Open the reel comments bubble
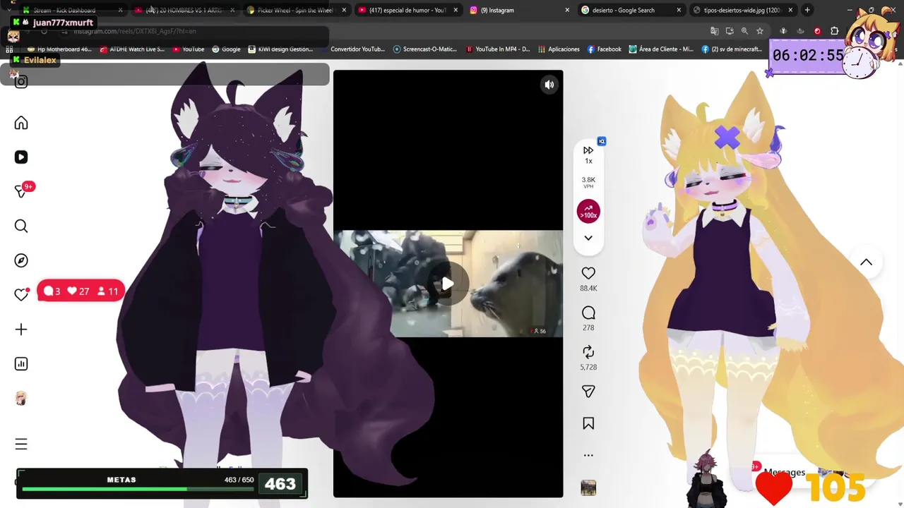This screenshot has height=508, width=904. [588, 313]
